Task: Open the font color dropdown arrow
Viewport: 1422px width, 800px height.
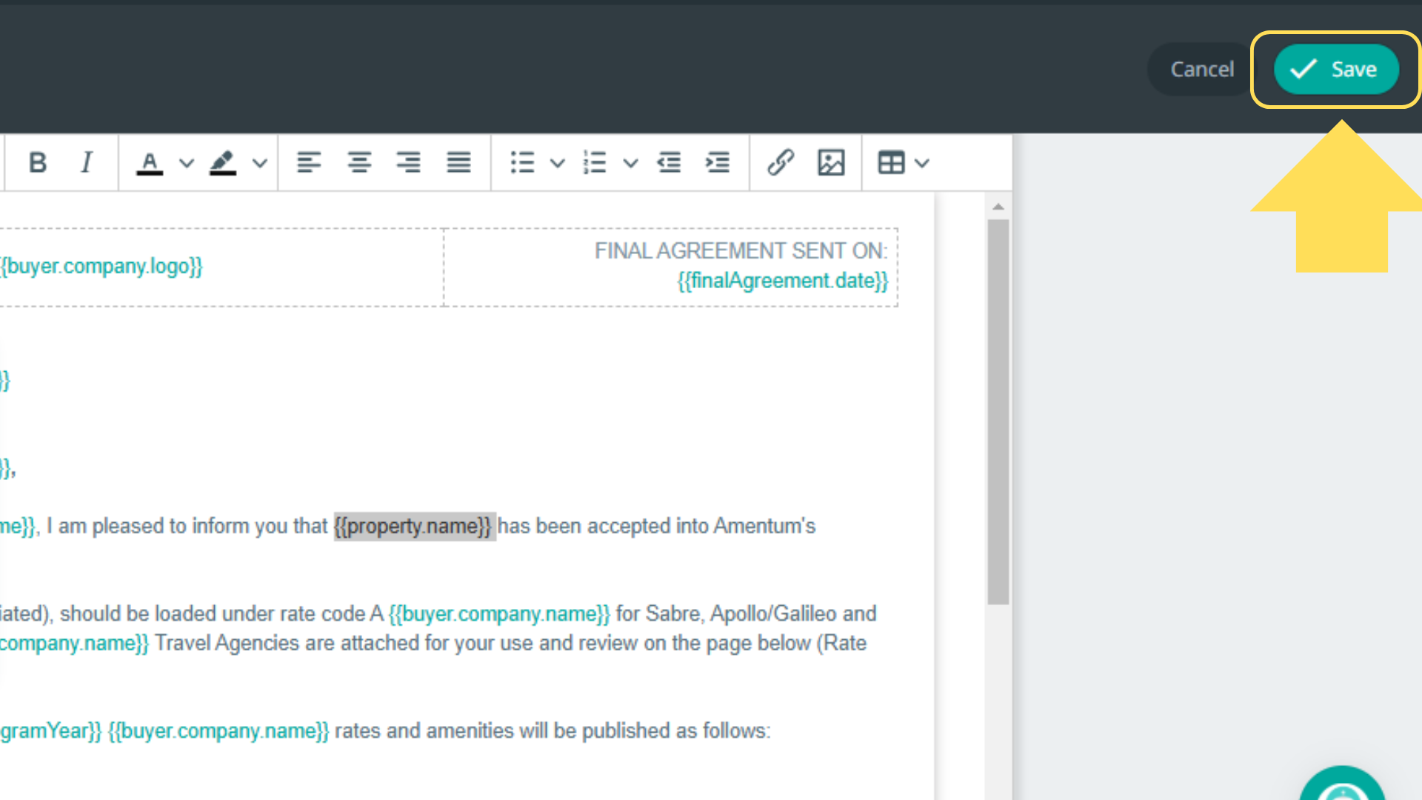Action: (x=187, y=163)
